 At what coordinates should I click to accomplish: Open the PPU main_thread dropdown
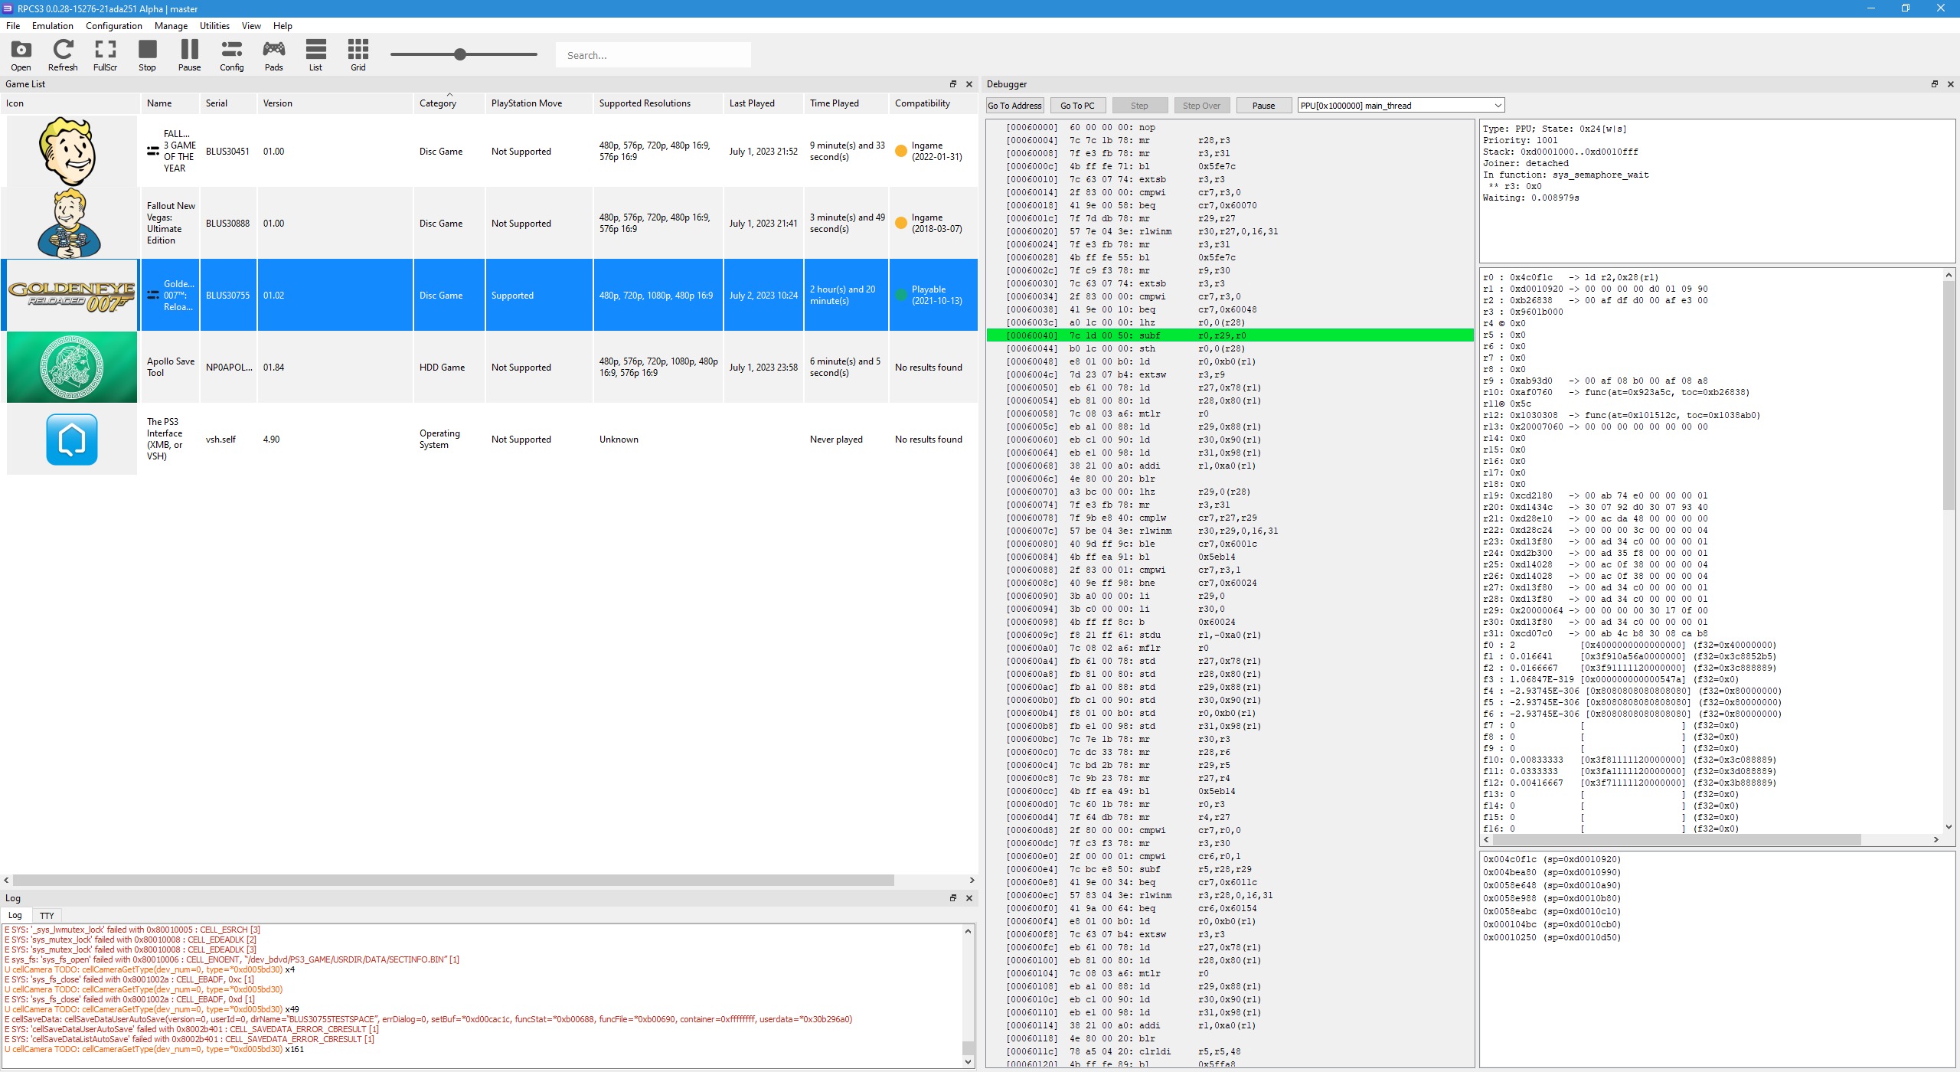click(x=1400, y=106)
